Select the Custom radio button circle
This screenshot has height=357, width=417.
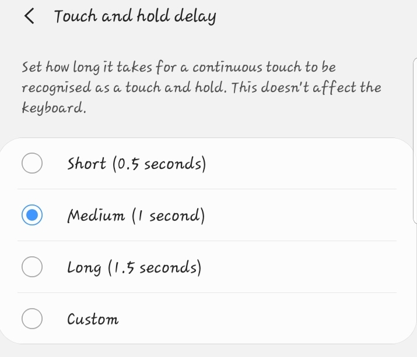tap(32, 319)
